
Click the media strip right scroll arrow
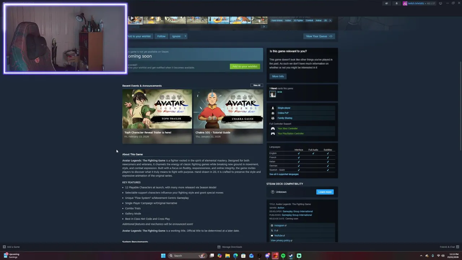[x=264, y=26]
